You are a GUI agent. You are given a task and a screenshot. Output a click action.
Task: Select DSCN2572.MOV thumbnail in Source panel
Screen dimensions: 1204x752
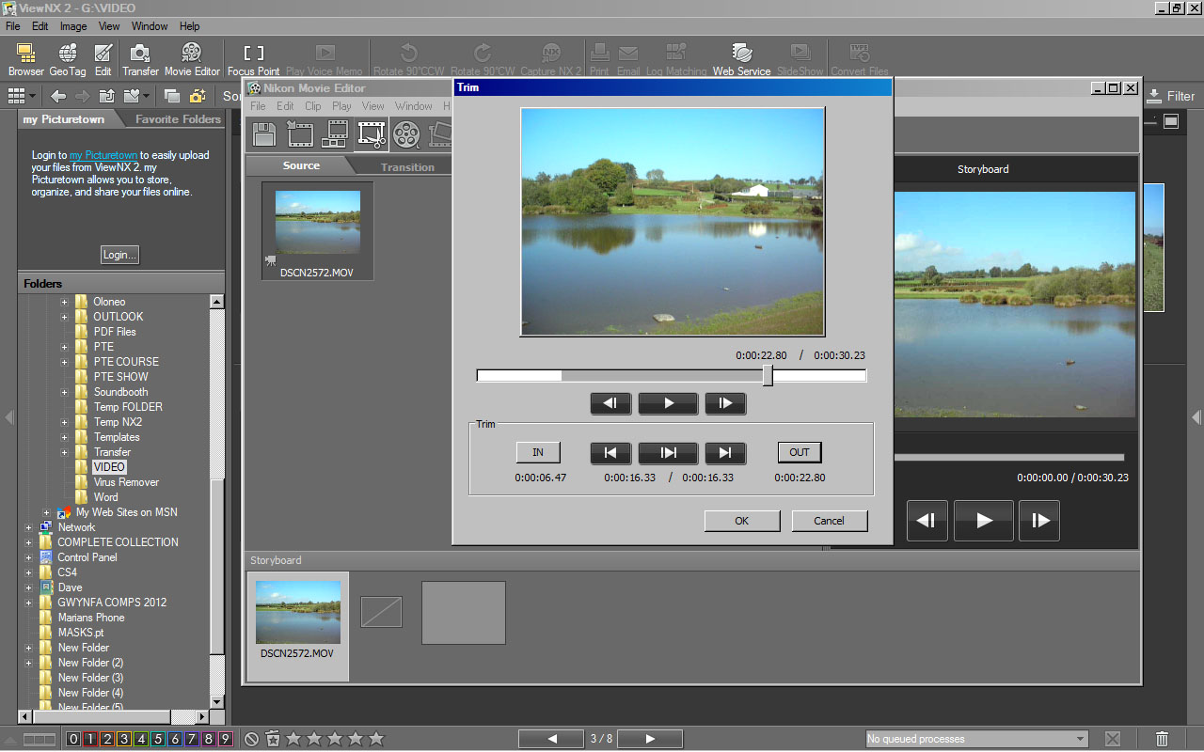317,231
